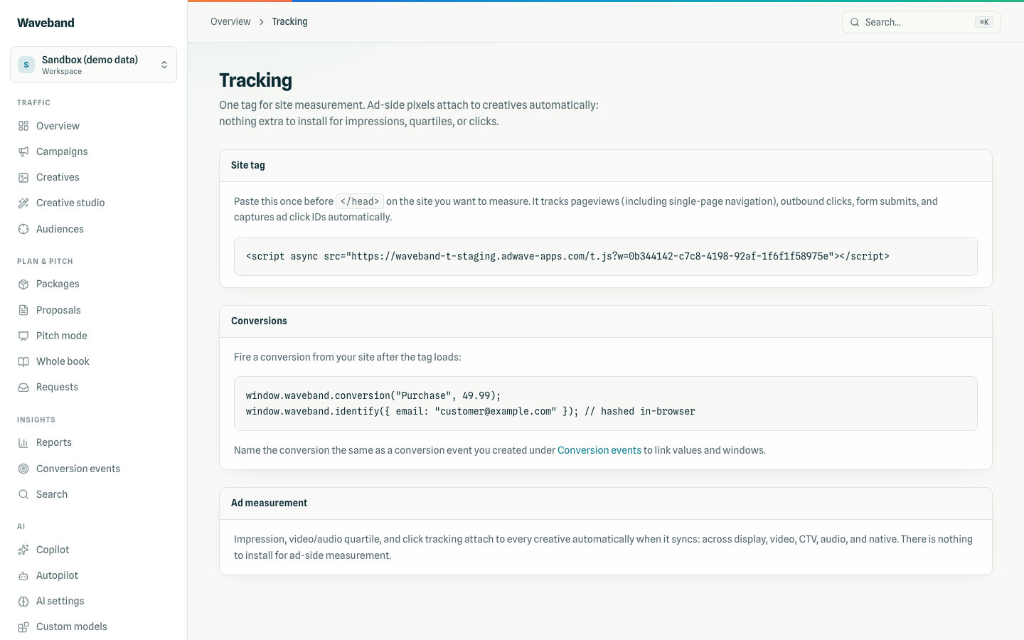Open Packages in the sidebar
This screenshot has width=1024, height=640.
(x=93, y=284)
